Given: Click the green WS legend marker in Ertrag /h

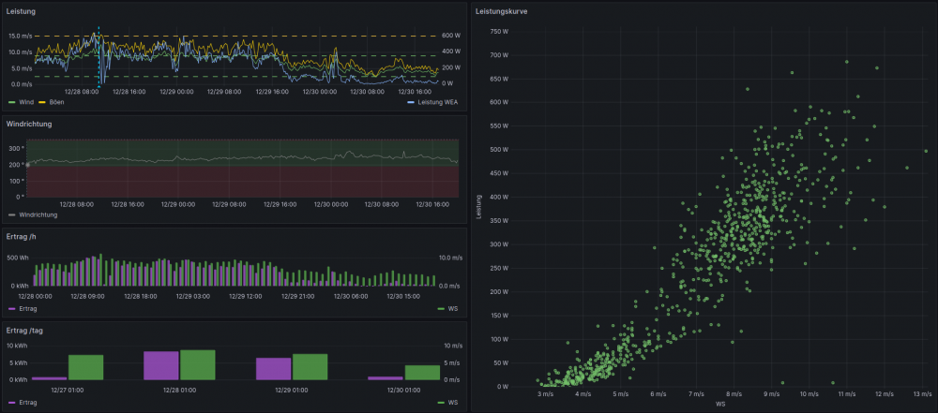Looking at the screenshot, I should pos(441,308).
